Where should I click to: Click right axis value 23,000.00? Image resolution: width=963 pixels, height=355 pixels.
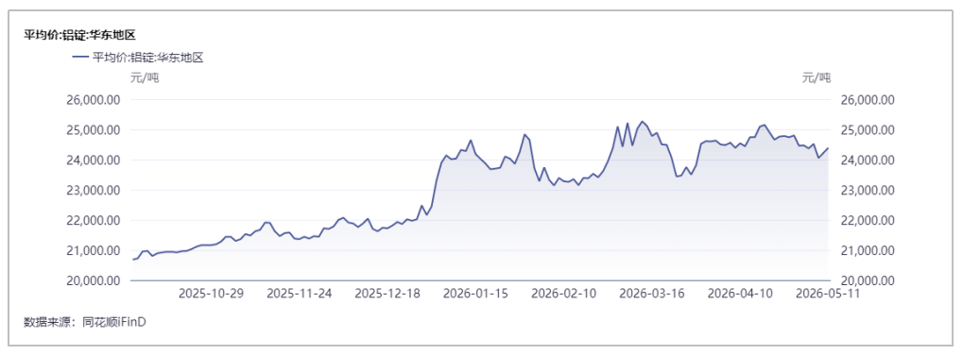[x=868, y=190]
